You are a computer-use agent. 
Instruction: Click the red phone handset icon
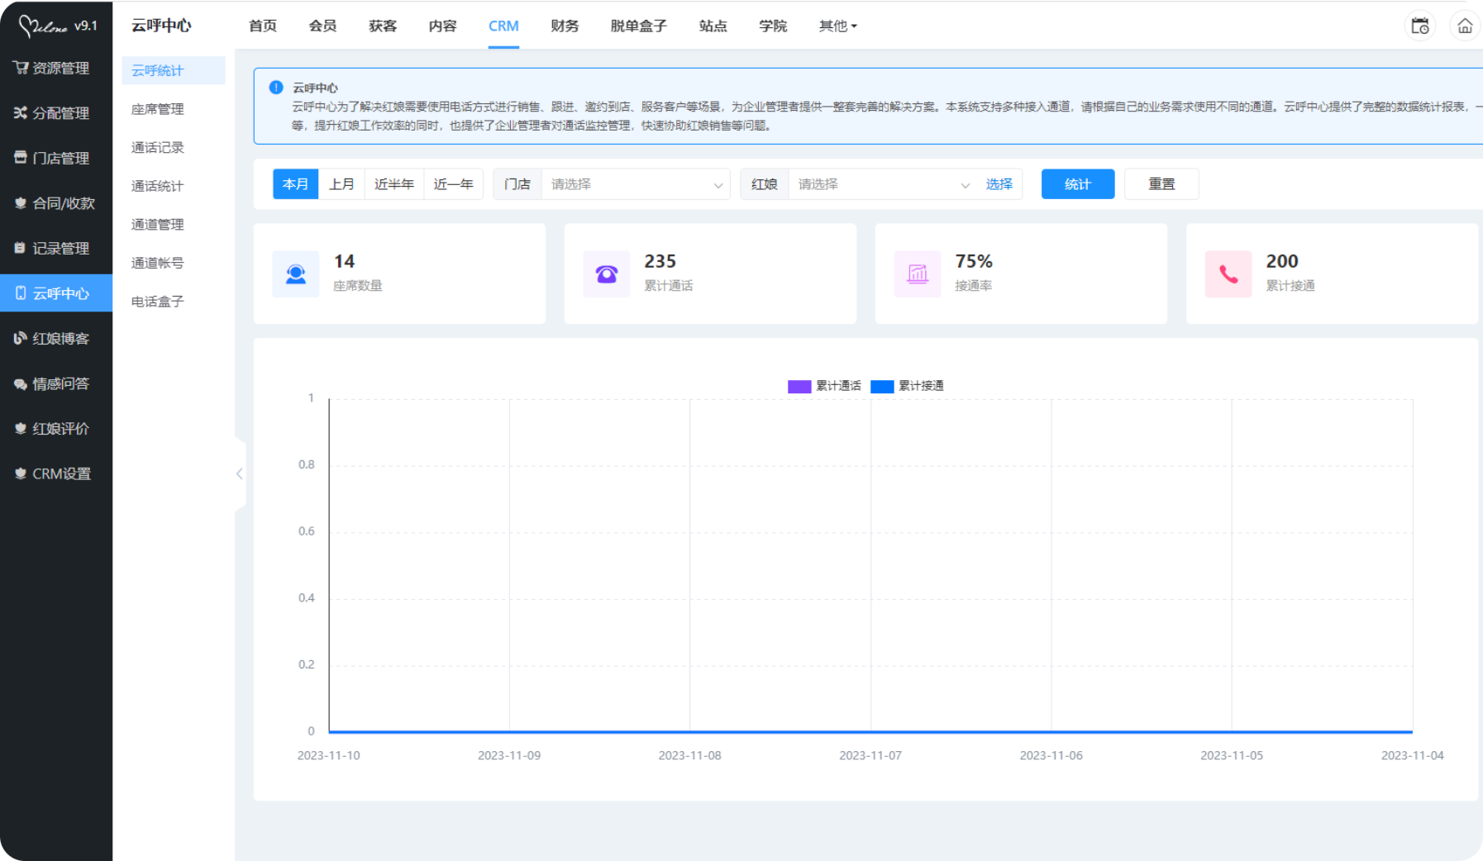pyautogui.click(x=1228, y=274)
